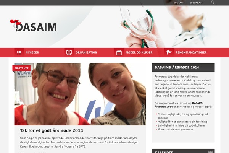Open the årsmøde selfie photo
The width and height of the screenshot is (229, 153).
pos(80,94)
